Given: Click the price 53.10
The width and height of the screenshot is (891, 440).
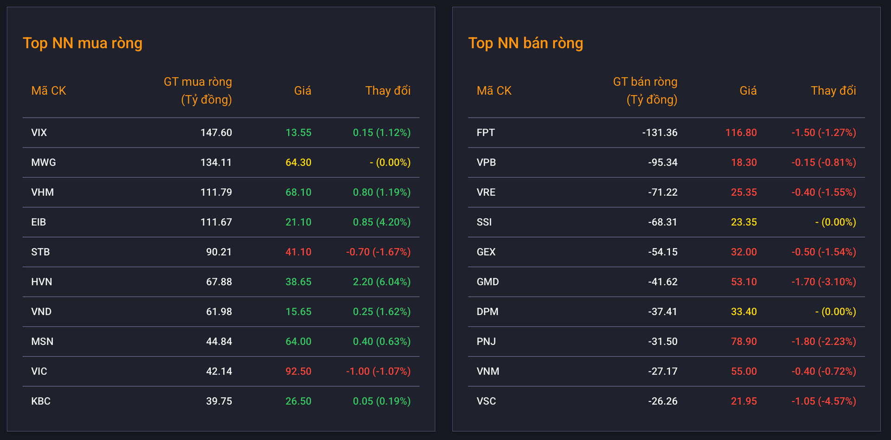Looking at the screenshot, I should (x=744, y=281).
